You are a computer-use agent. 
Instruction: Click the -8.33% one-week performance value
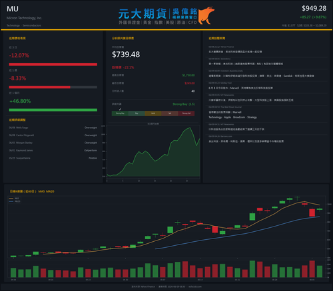[x=17, y=78]
